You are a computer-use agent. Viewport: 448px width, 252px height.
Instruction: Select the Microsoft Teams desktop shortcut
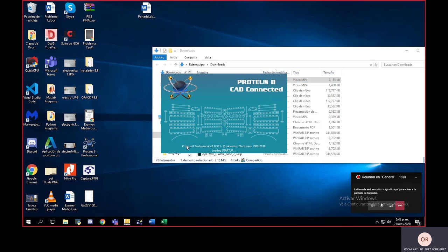click(x=51, y=66)
